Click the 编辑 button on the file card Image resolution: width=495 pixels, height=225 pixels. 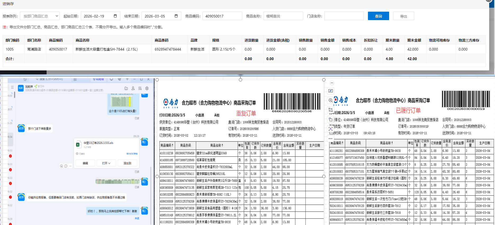85,163
